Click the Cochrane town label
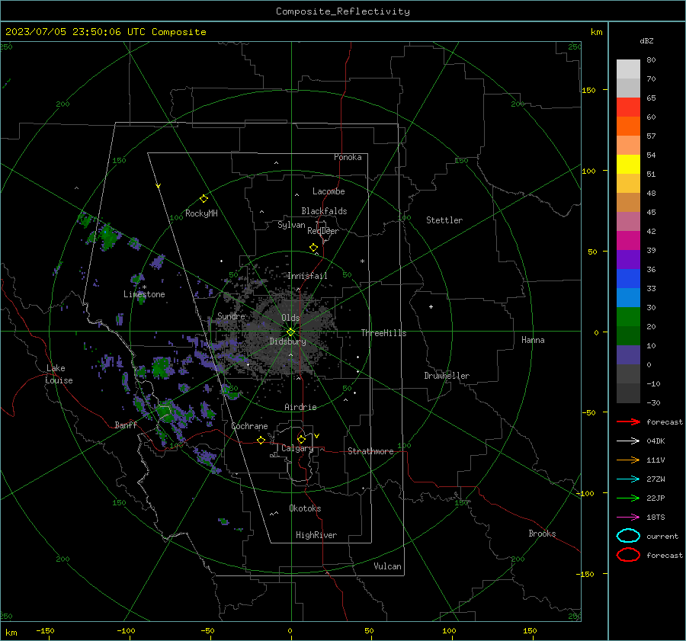This screenshot has width=686, height=641. (249, 426)
